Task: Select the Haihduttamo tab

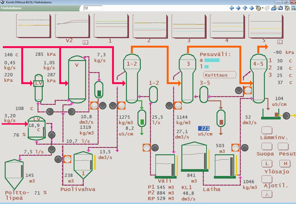Action: pos(40,8)
